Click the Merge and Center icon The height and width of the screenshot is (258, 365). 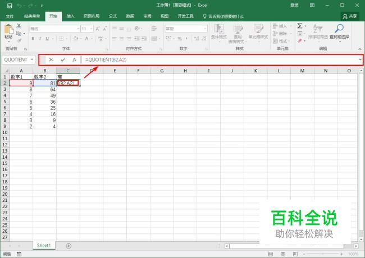pyautogui.click(x=154, y=38)
